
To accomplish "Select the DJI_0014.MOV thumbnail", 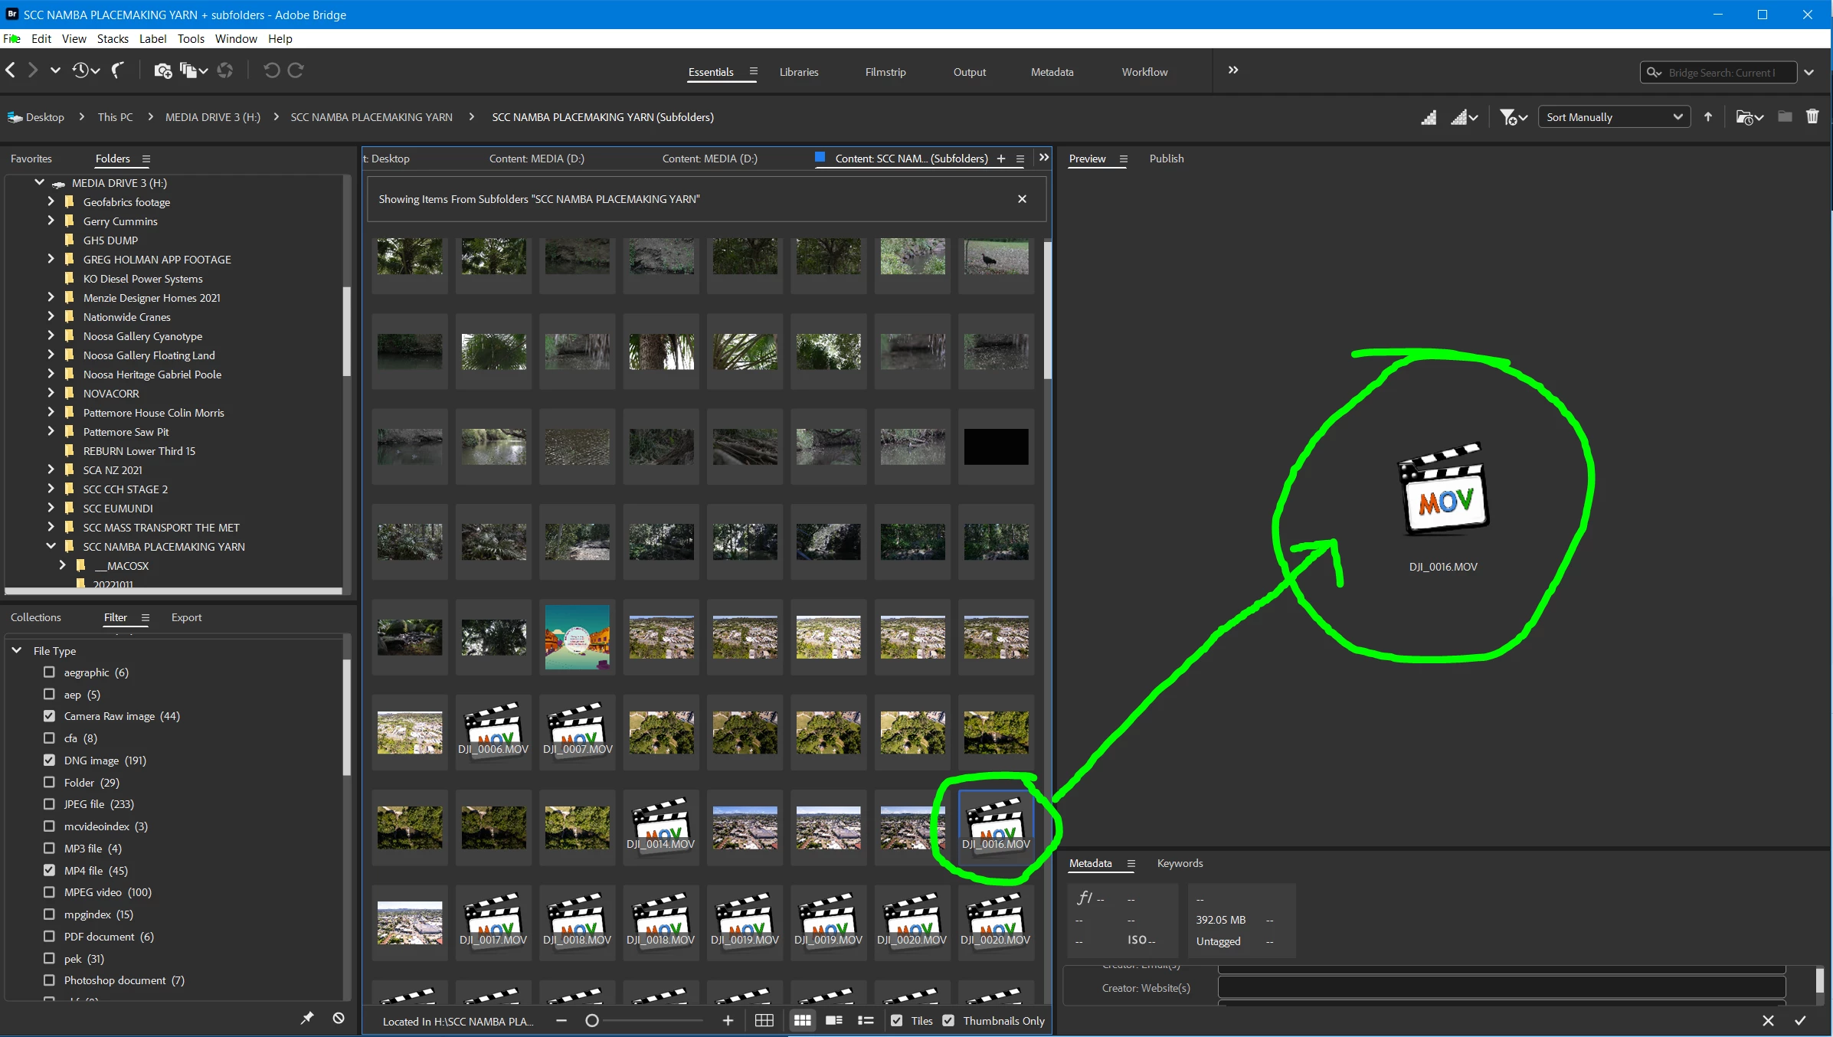I will point(660,826).
